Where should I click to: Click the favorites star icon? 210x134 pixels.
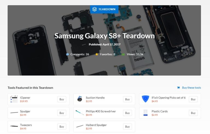(x=97, y=54)
